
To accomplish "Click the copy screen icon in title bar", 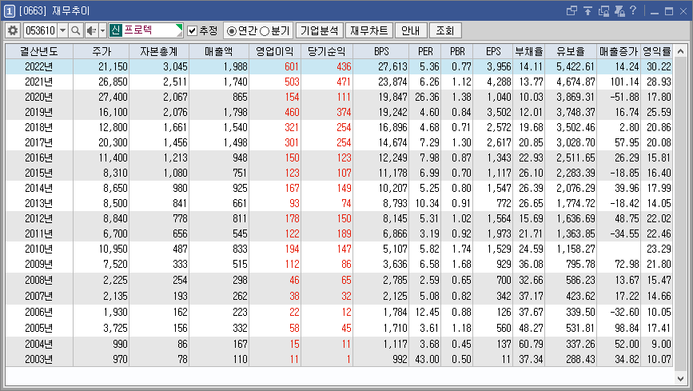I will [x=603, y=10].
